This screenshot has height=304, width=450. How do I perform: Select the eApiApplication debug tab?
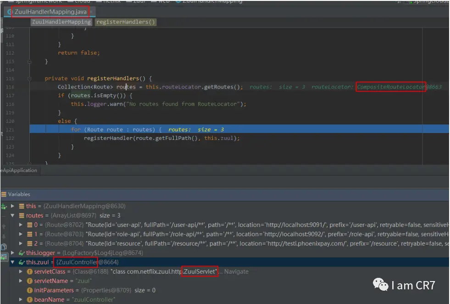click(20, 171)
